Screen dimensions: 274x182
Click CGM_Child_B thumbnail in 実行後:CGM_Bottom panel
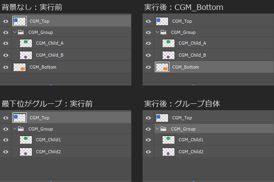pyautogui.click(x=169, y=55)
